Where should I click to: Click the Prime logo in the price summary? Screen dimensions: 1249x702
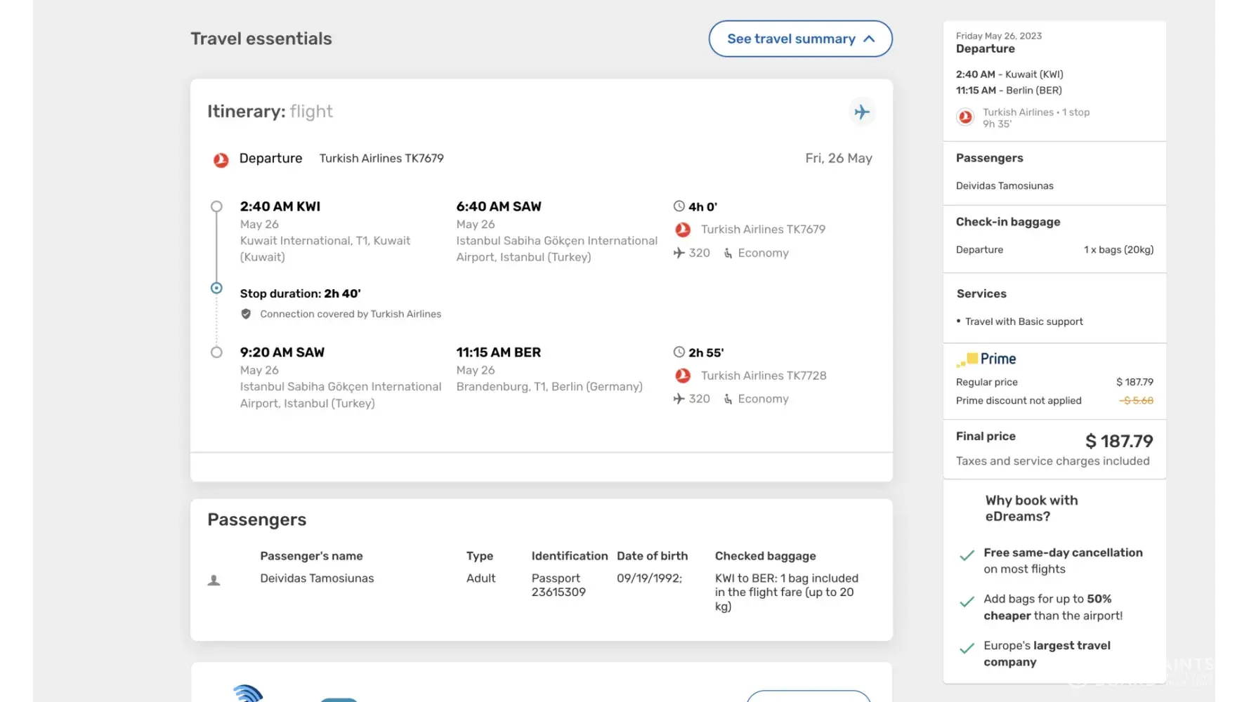[986, 359]
